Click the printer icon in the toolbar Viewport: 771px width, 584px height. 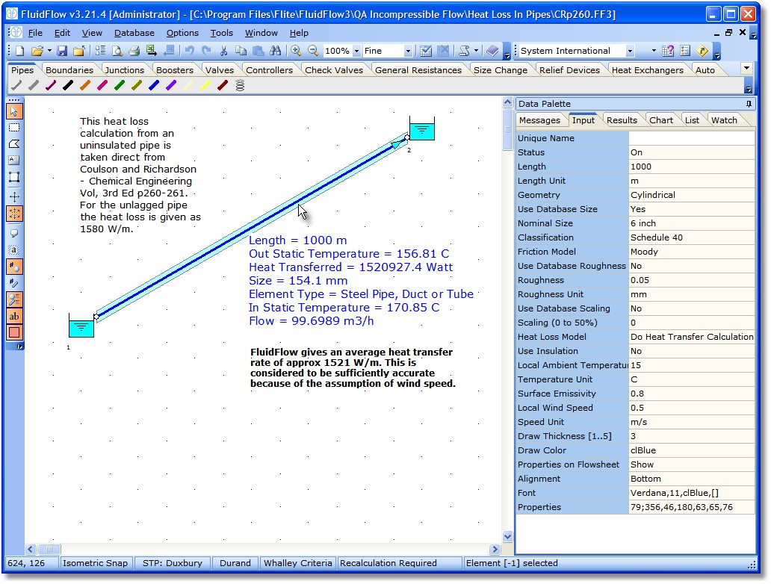pyautogui.click(x=134, y=51)
